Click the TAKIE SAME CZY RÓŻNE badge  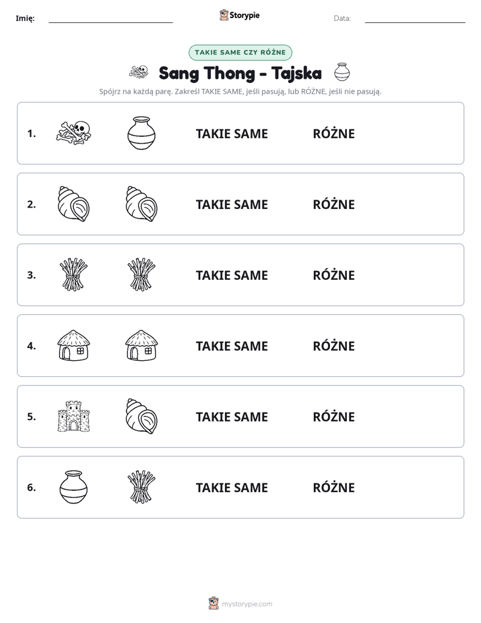[x=240, y=53]
